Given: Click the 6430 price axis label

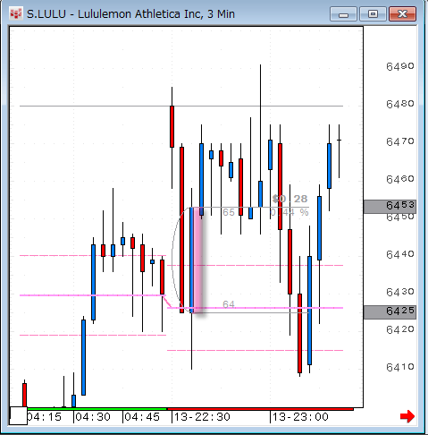Looking at the screenshot, I should pos(400,292).
